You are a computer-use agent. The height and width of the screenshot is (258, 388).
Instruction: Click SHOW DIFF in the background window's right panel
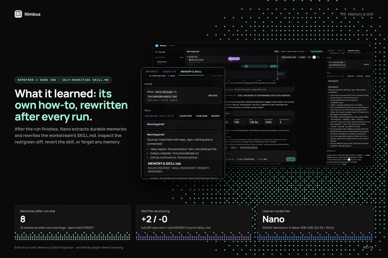(350, 76)
